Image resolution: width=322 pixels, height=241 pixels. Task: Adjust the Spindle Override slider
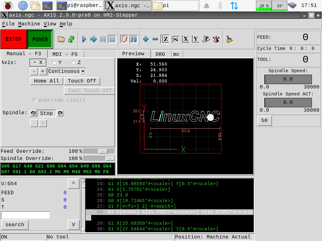99,158
